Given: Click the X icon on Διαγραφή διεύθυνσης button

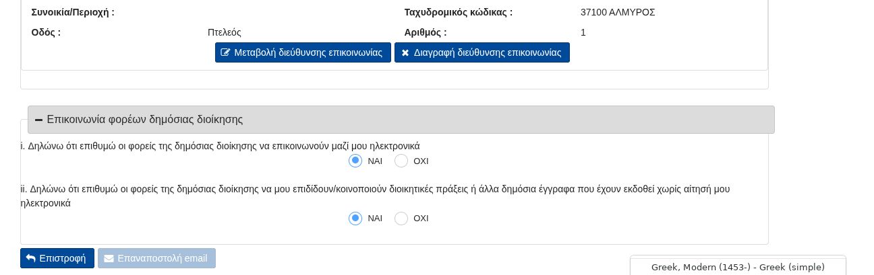Looking at the screenshot, I should coord(405,52).
